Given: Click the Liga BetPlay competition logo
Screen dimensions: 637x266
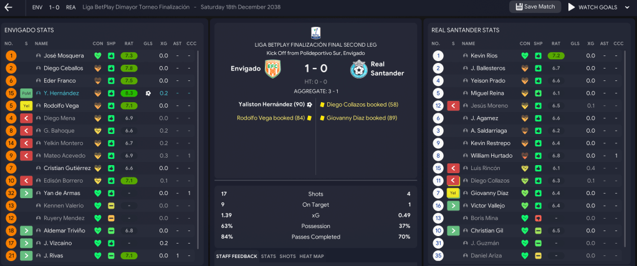Looking at the screenshot, I should pyautogui.click(x=315, y=33).
